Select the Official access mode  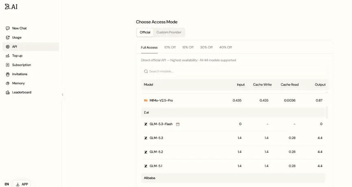click(145, 32)
